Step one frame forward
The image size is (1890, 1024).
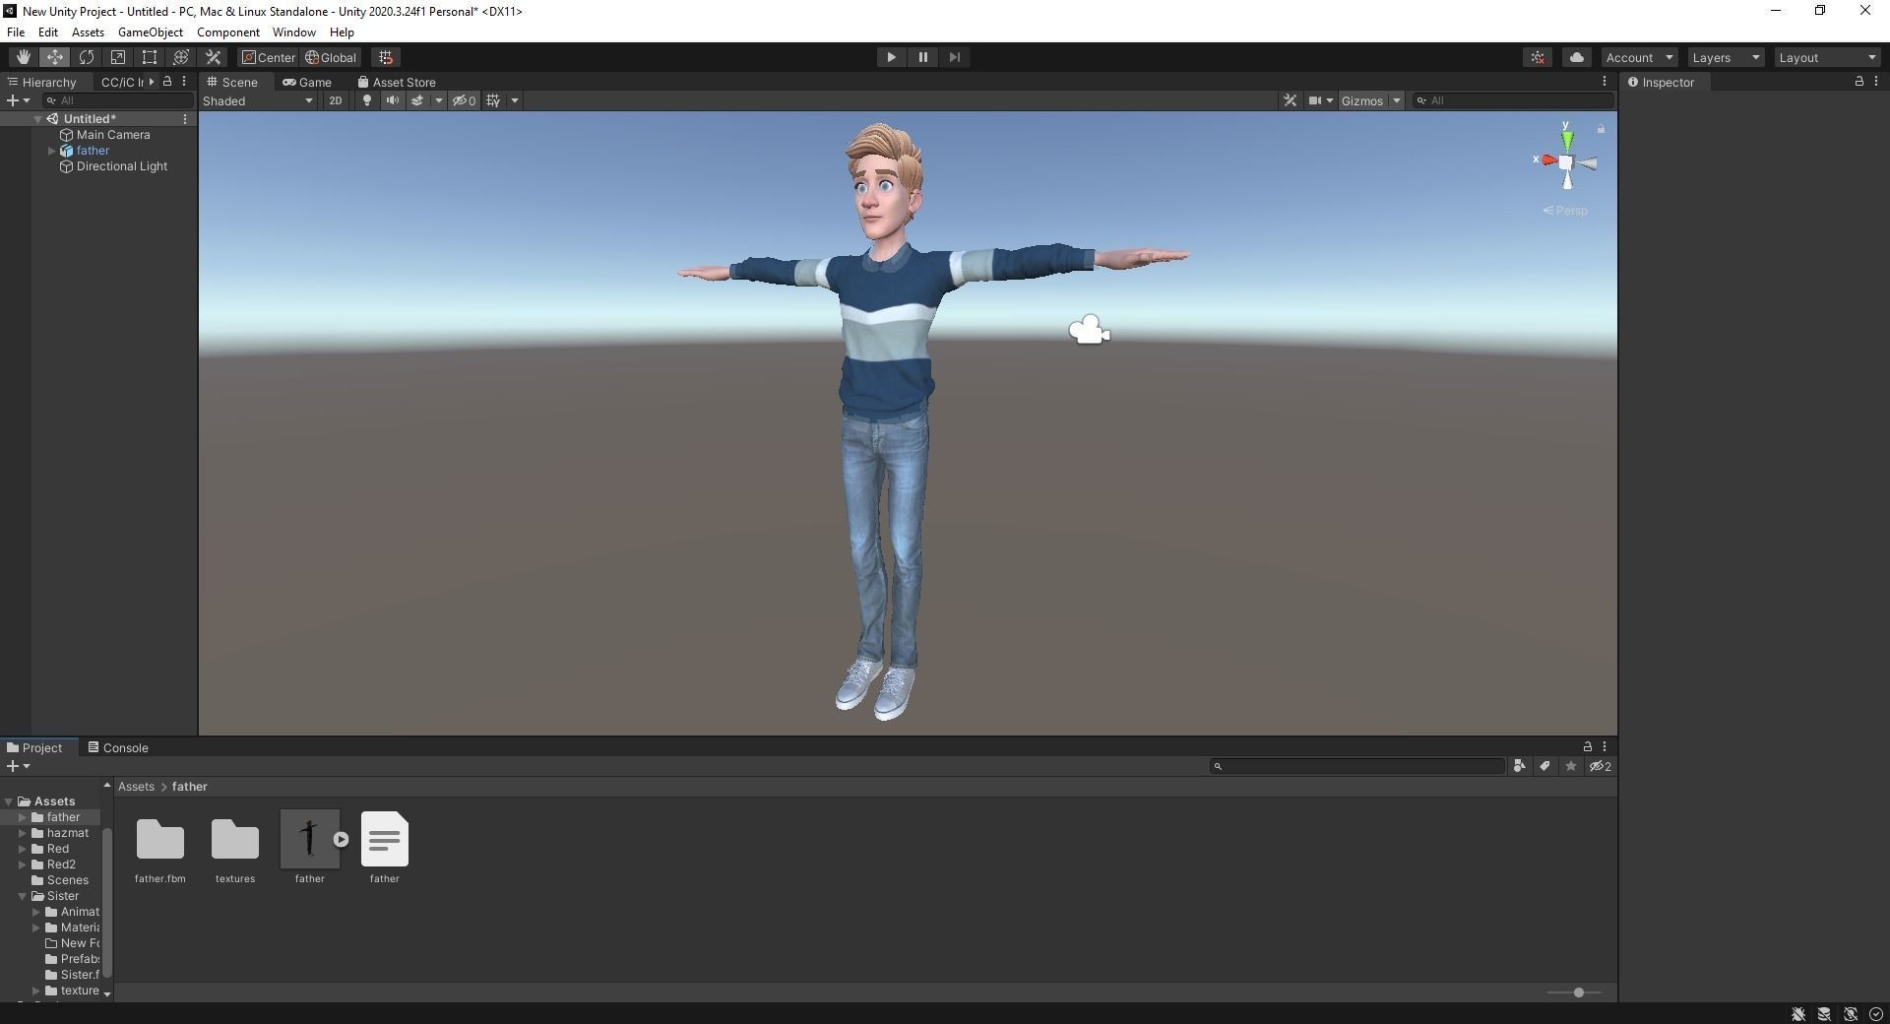954,57
